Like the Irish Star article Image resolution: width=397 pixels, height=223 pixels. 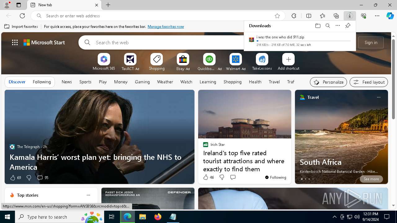point(206,177)
